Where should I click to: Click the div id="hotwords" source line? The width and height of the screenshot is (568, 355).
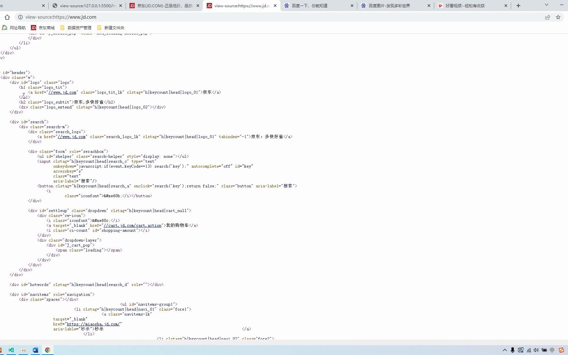pyautogui.click(x=86, y=285)
